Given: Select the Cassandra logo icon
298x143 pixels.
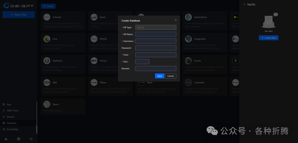Looking at the screenshot, I should [x=188, y=82].
